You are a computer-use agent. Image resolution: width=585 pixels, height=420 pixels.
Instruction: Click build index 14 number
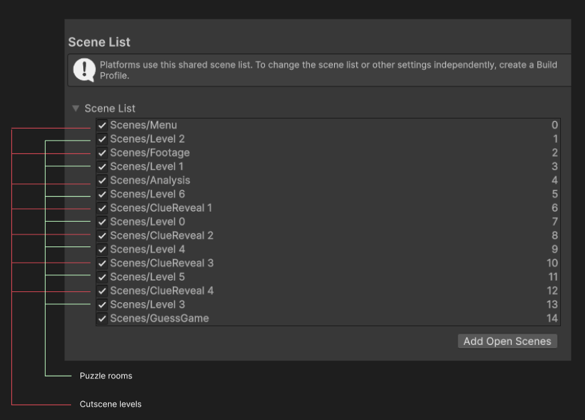551,318
